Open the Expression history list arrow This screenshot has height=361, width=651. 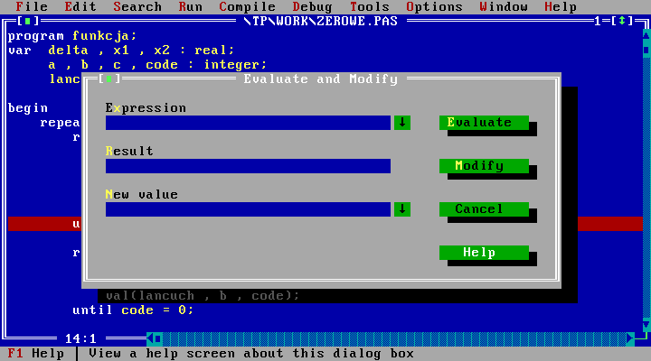pos(402,123)
